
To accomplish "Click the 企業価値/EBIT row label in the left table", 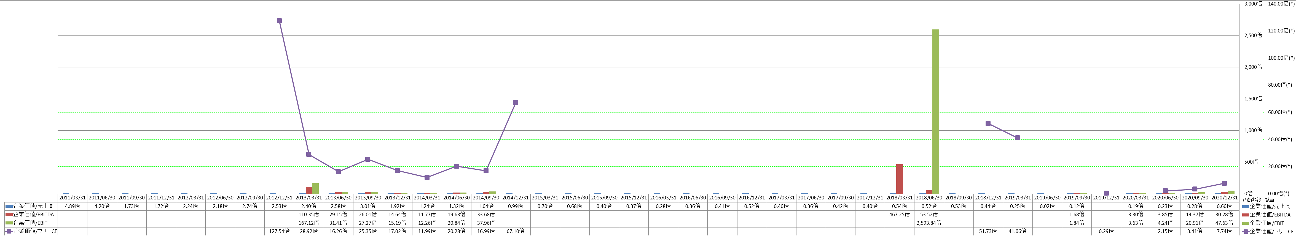I will click(x=31, y=223).
